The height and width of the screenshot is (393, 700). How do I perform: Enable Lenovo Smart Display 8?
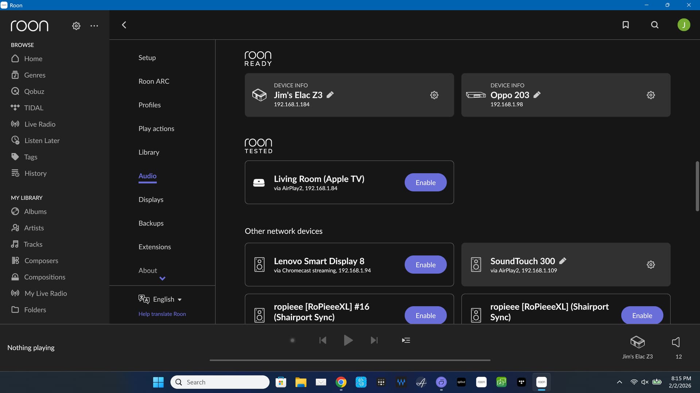425,265
